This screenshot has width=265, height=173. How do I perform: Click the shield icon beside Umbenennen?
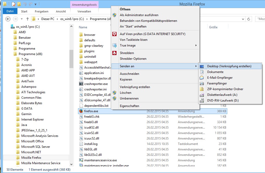(x=114, y=98)
